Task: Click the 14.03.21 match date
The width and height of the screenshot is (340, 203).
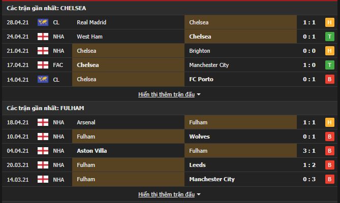Action: (17, 179)
